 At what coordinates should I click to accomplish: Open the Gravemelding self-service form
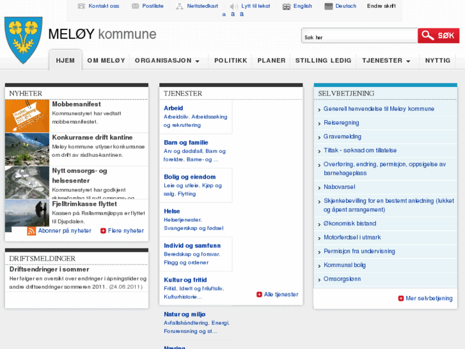pos(342,136)
